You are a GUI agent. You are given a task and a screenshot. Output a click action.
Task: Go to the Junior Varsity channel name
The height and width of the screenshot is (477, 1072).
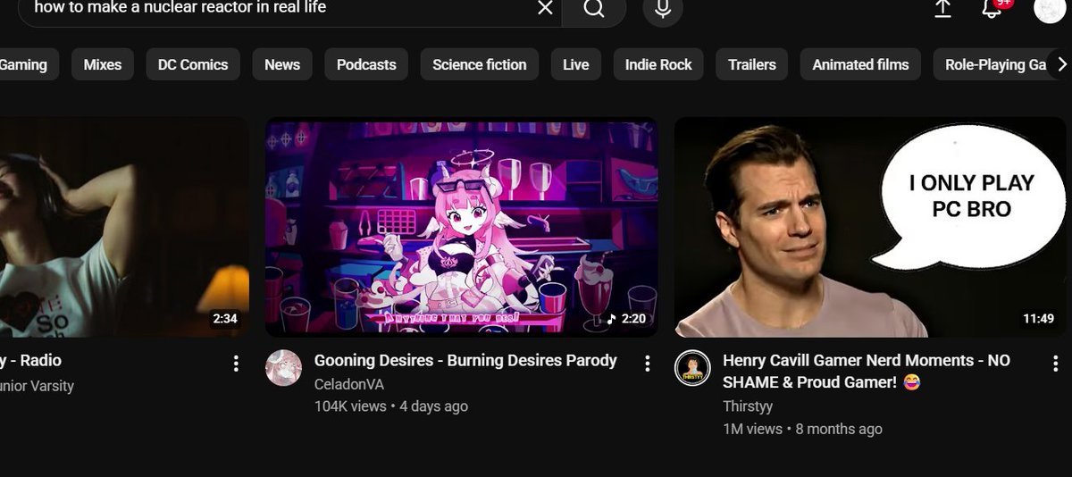pos(37,386)
